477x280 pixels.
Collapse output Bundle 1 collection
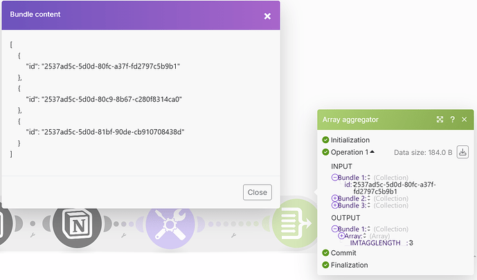(x=334, y=229)
